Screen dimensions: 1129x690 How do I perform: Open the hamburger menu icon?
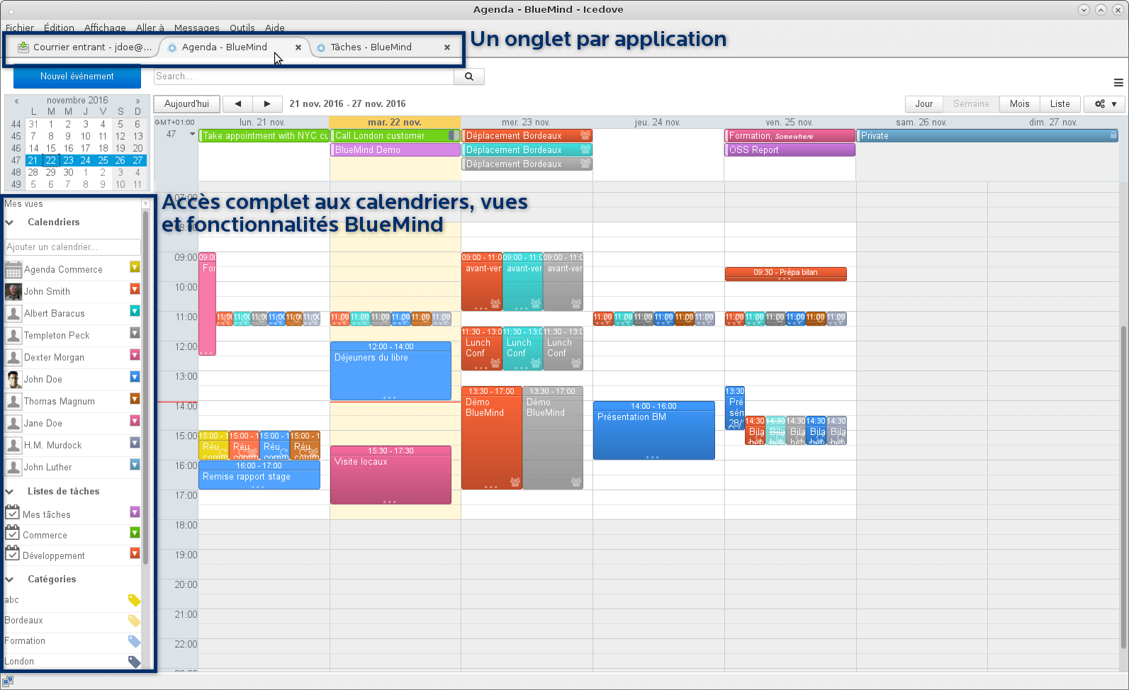[1118, 83]
